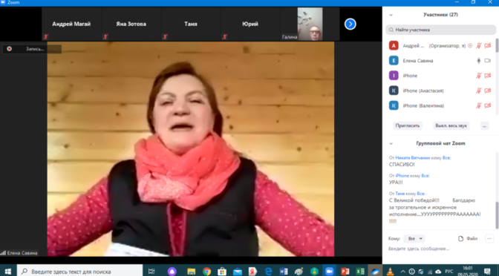The image size is (499, 276).
Task: Show next participants with blue arrow button
Action: tap(350, 24)
